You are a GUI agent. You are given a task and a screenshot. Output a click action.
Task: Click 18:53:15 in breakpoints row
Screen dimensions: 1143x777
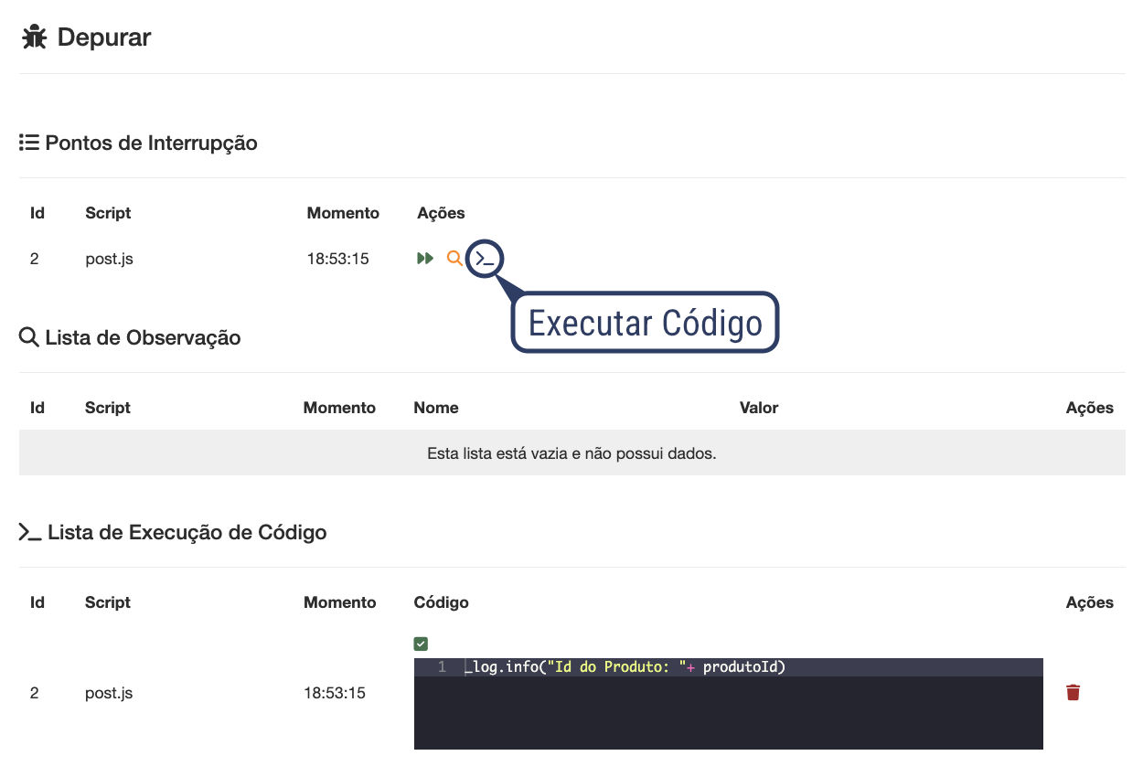tap(337, 259)
